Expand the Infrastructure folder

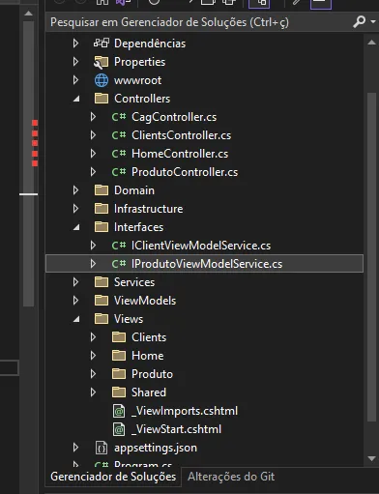click(75, 209)
